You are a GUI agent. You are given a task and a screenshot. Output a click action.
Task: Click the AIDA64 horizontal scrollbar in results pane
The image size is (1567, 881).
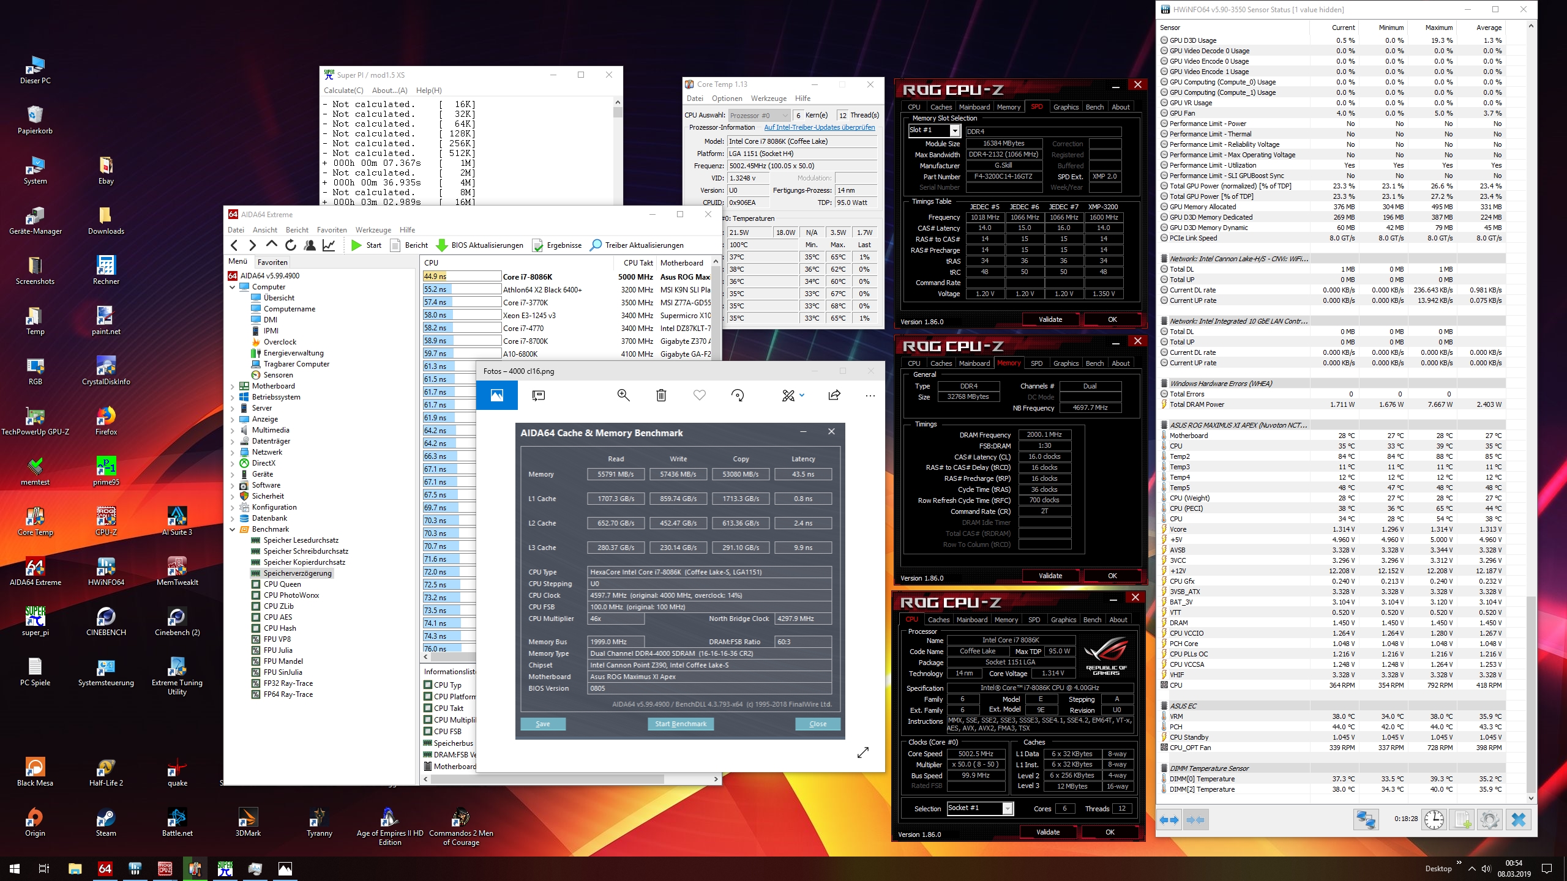click(x=548, y=779)
